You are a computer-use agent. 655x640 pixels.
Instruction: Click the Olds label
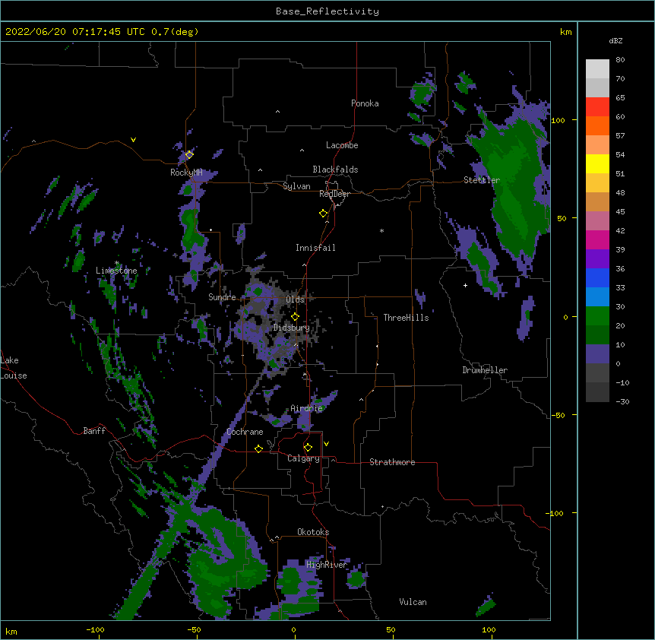point(295,299)
